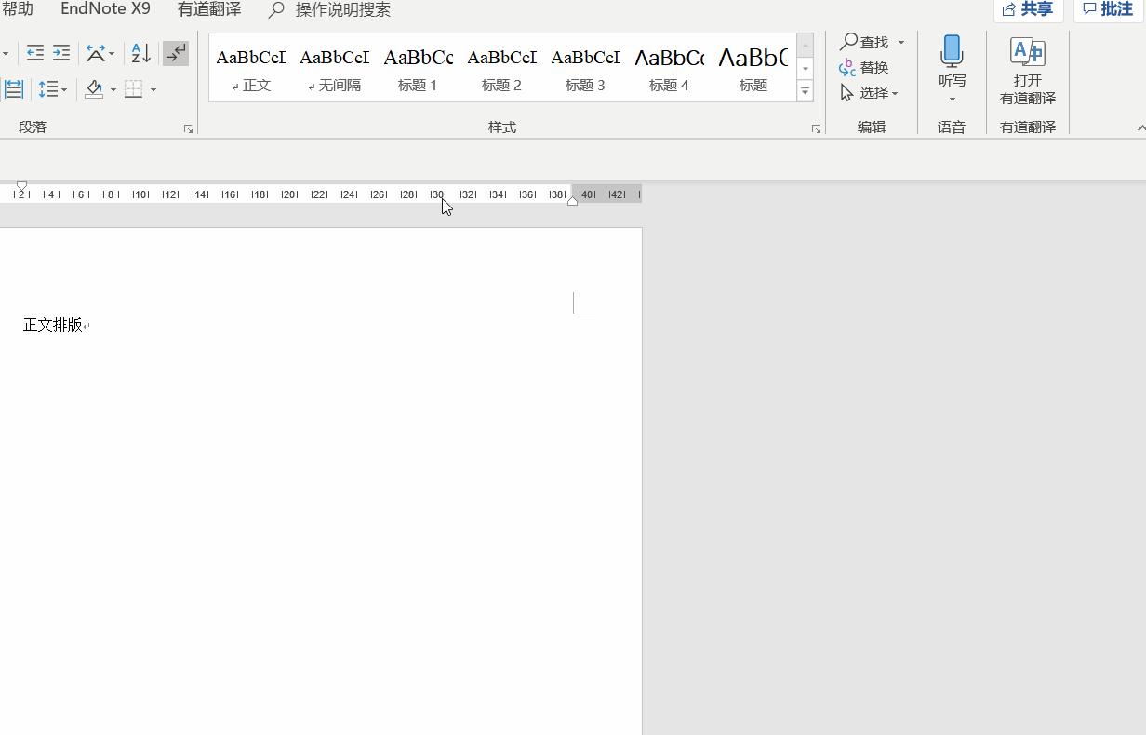This screenshot has width=1146, height=735.
Task: Apply the 标题 2 style
Action: point(502,68)
